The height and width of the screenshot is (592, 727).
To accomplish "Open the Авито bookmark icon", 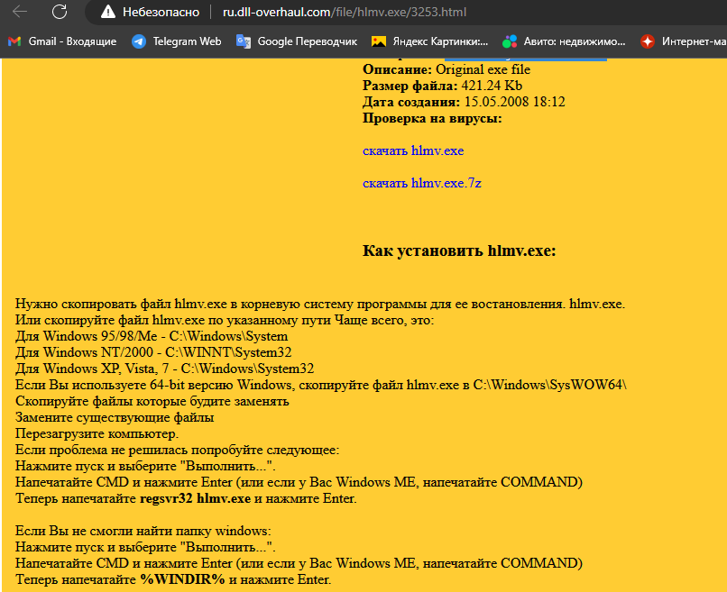I will pyautogui.click(x=511, y=41).
